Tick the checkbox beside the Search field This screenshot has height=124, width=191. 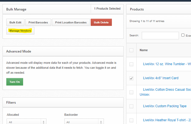point(183,35)
